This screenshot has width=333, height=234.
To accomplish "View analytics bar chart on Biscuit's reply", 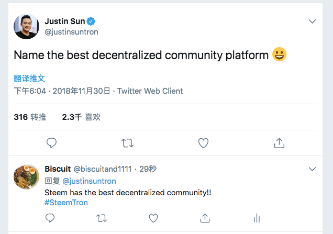I will click(x=257, y=218).
